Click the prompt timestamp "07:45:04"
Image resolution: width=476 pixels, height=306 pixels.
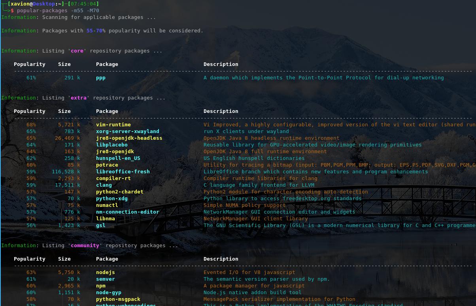coord(83,4)
